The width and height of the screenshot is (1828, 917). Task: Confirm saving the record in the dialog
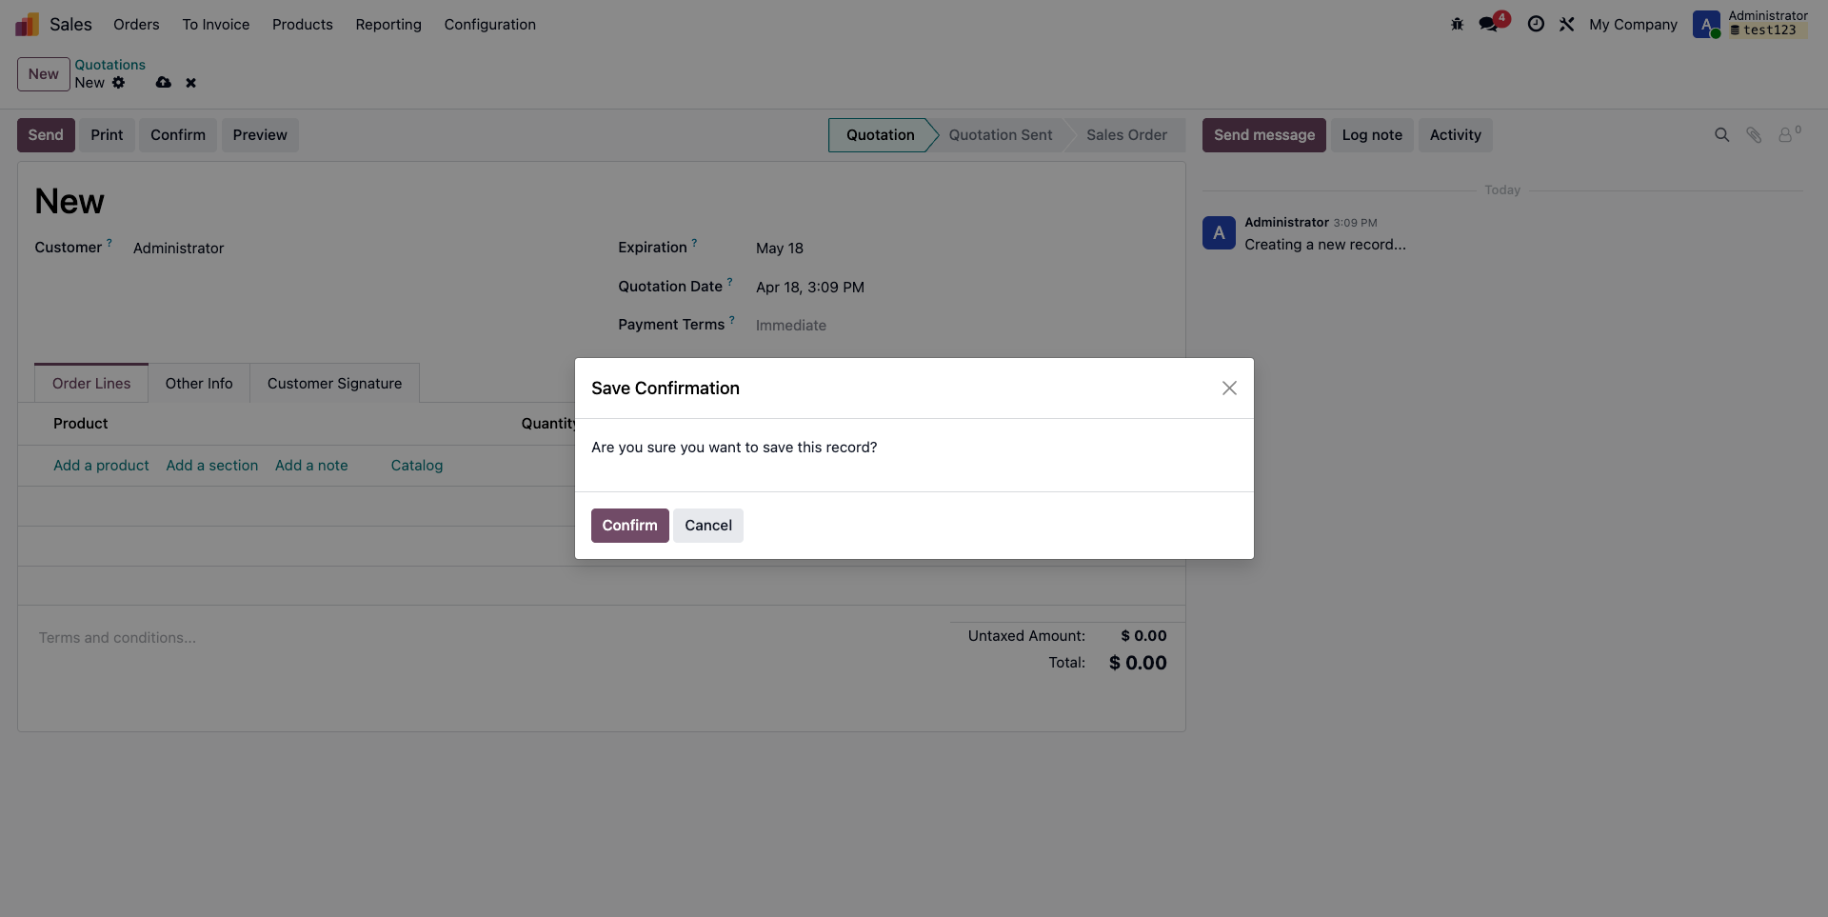pyautogui.click(x=629, y=526)
